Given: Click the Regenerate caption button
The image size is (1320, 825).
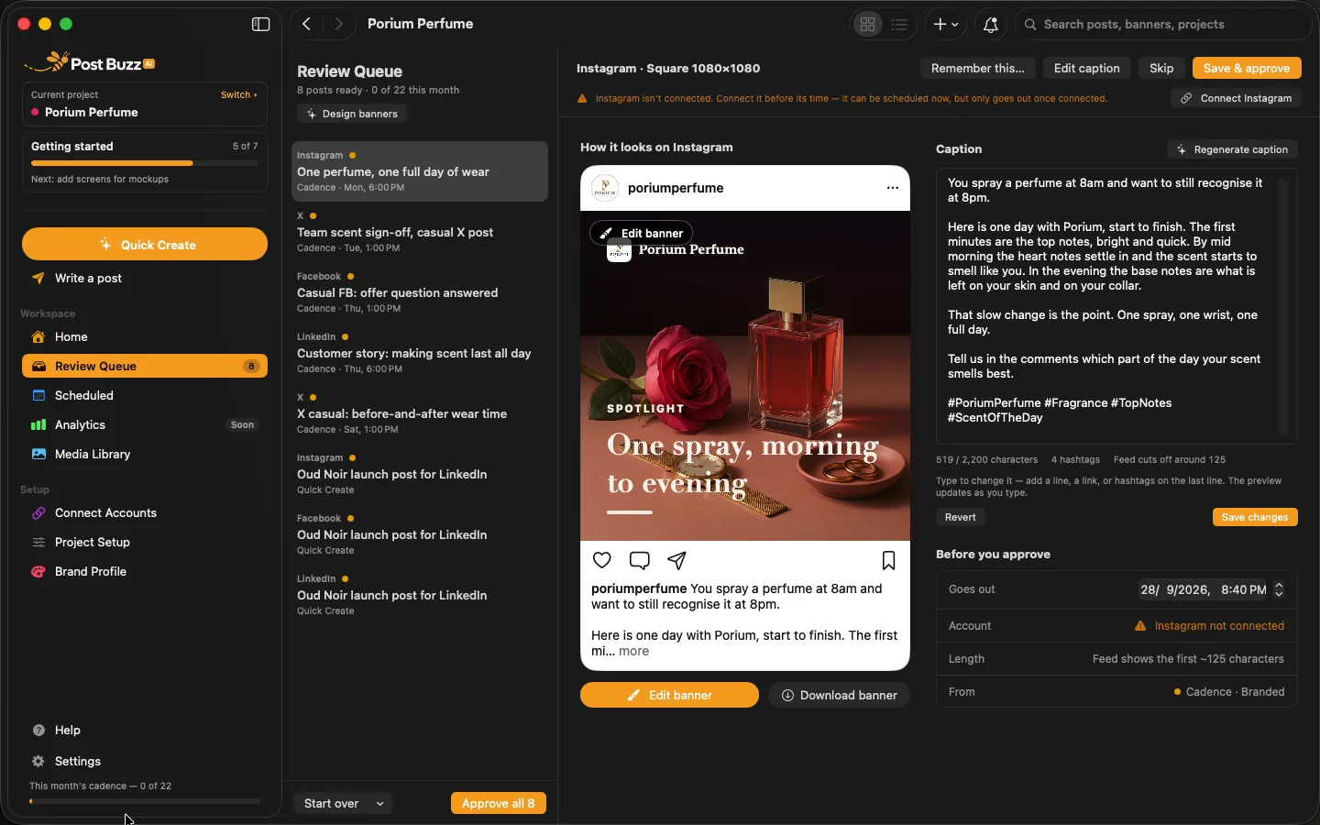Looking at the screenshot, I should point(1233,149).
